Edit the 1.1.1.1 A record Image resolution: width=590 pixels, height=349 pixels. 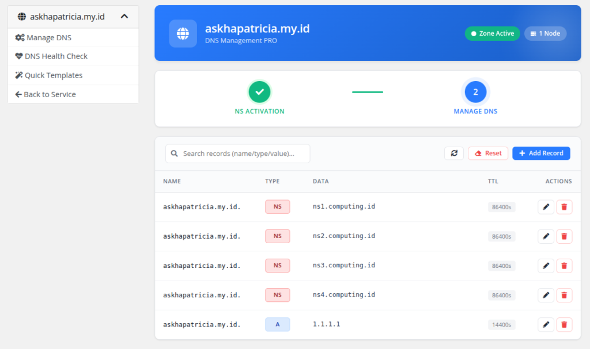[x=546, y=325]
